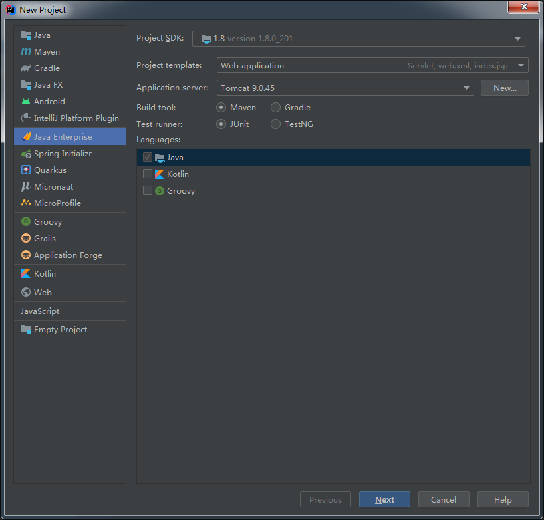
Task: Click the Application Forge icon
Action: 26,255
